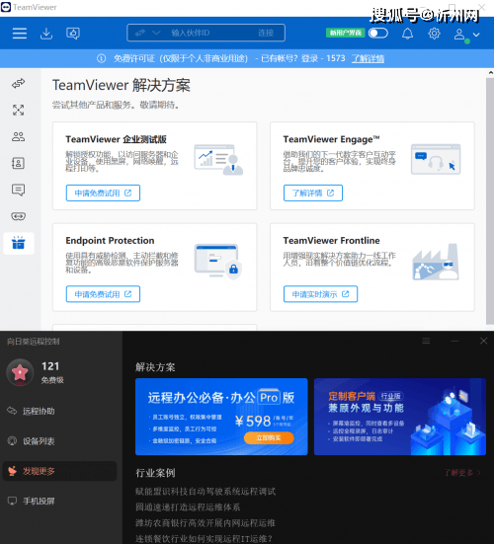Open the 远程办公必备 Pro版 banner
The height and width of the screenshot is (544, 494).
pos(221,417)
